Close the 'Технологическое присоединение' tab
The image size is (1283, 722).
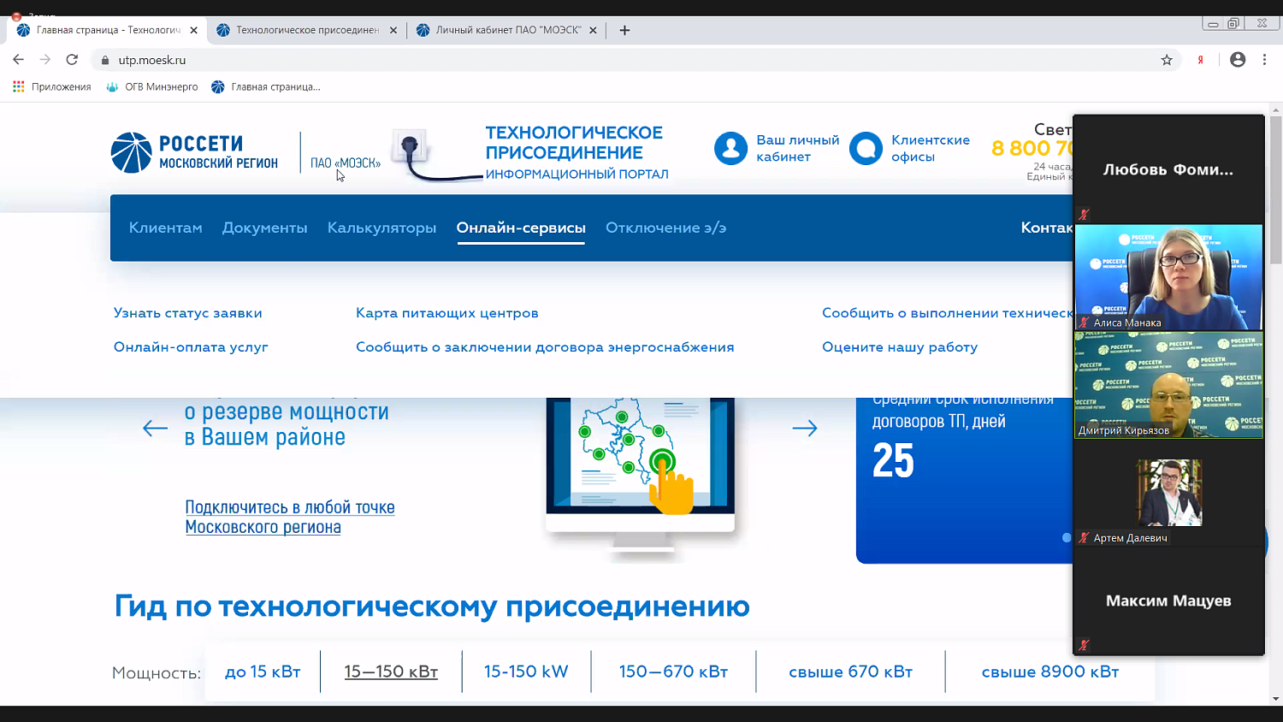393,30
